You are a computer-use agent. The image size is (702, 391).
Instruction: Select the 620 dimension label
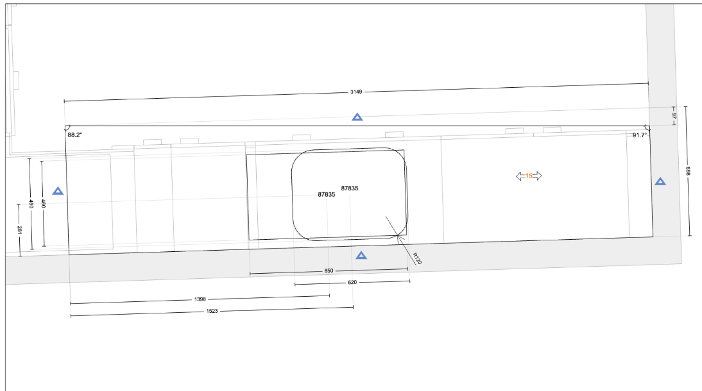[x=352, y=282]
